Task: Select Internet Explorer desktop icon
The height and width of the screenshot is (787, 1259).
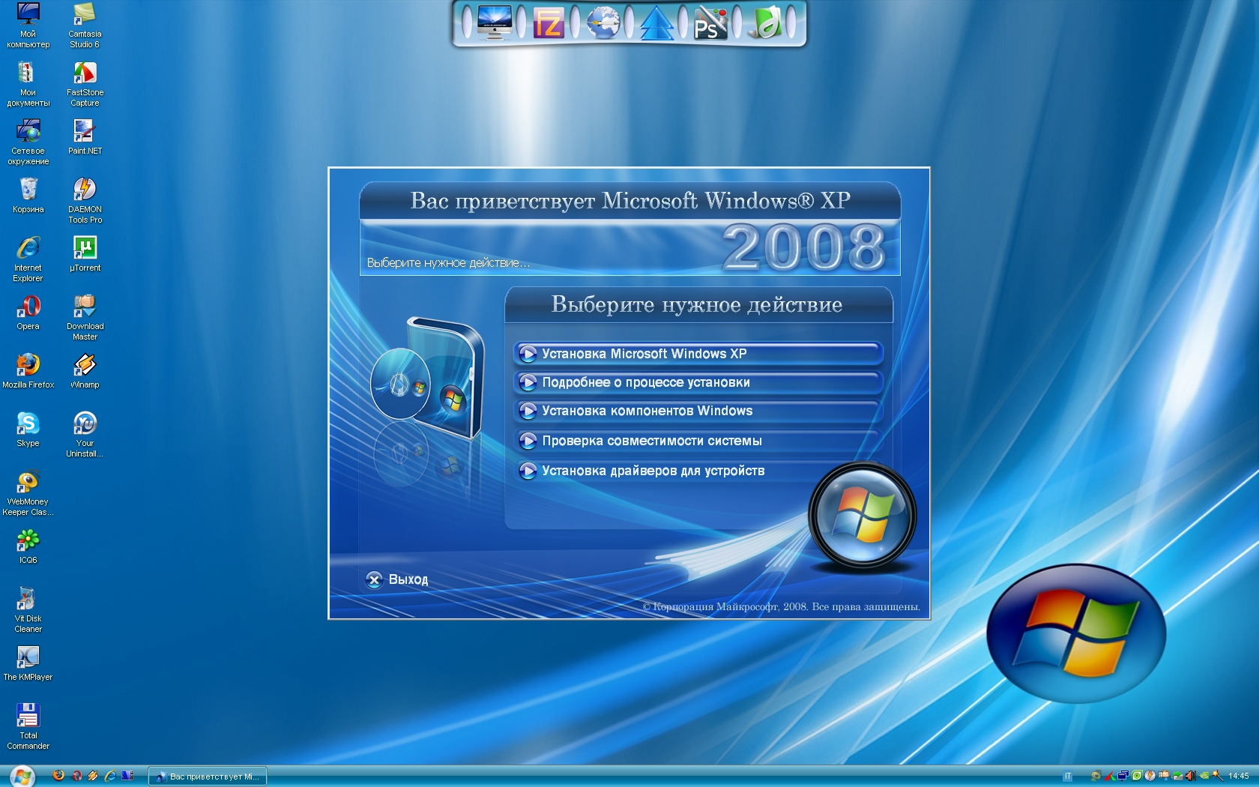Action: coord(28,259)
